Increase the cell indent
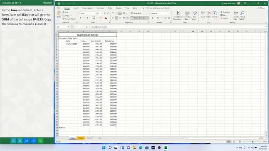Screen dimensions: 269x151 coord(128,18)
